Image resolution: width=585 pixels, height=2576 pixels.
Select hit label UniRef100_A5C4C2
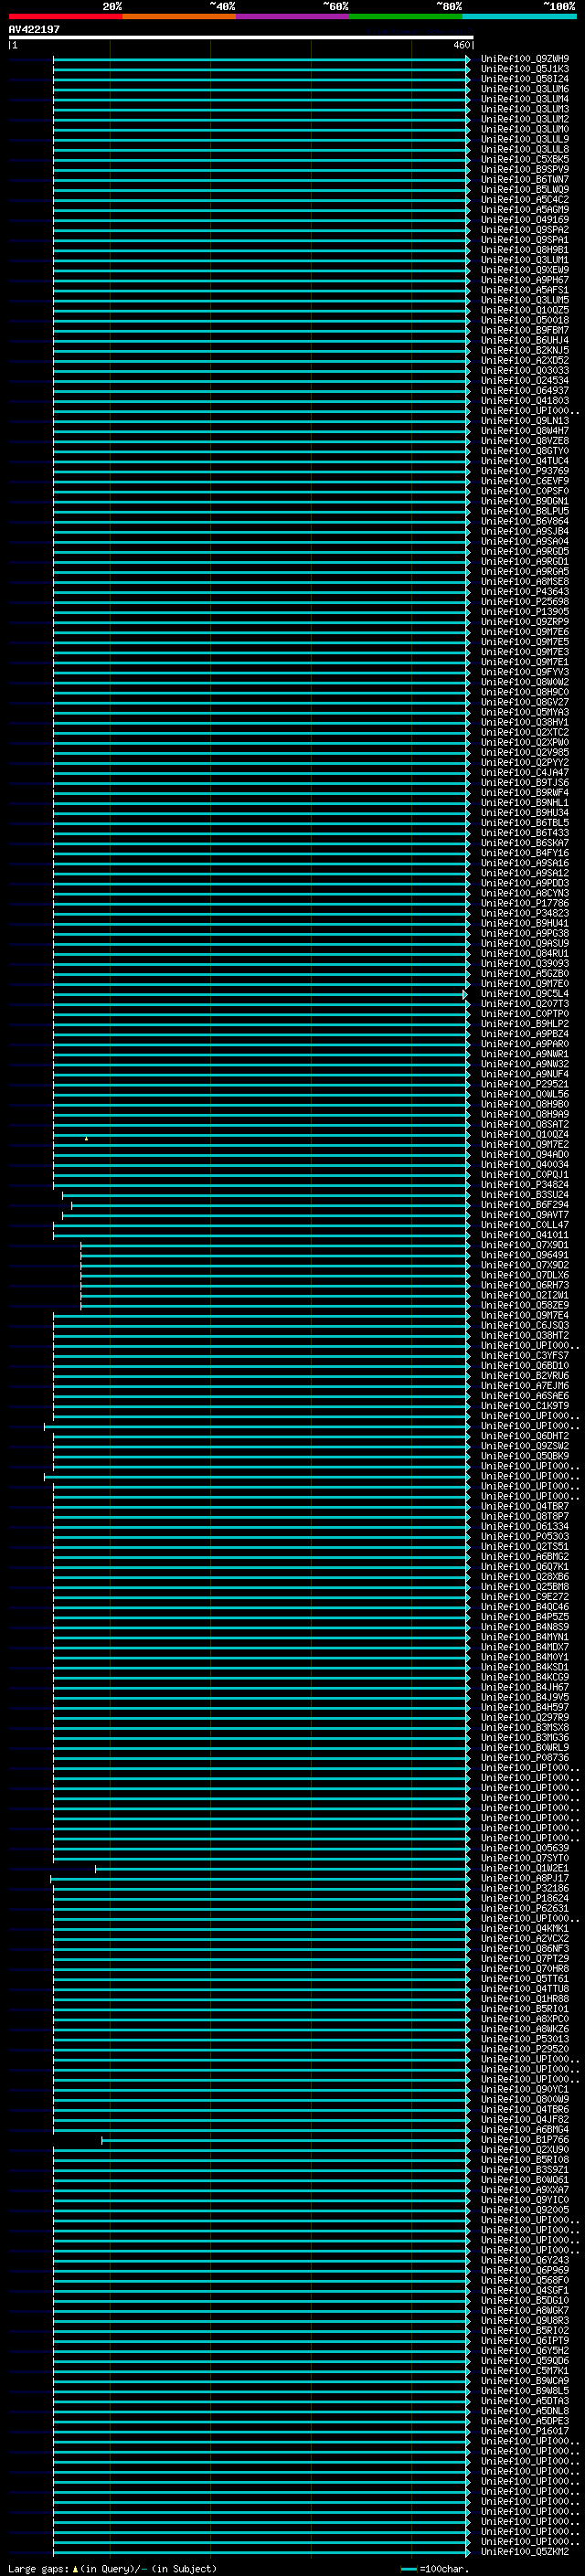click(525, 200)
